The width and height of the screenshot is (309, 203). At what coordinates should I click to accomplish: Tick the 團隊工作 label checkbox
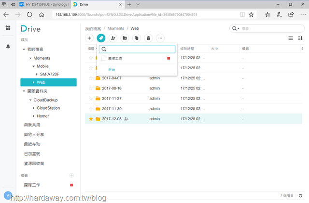click(x=104, y=58)
